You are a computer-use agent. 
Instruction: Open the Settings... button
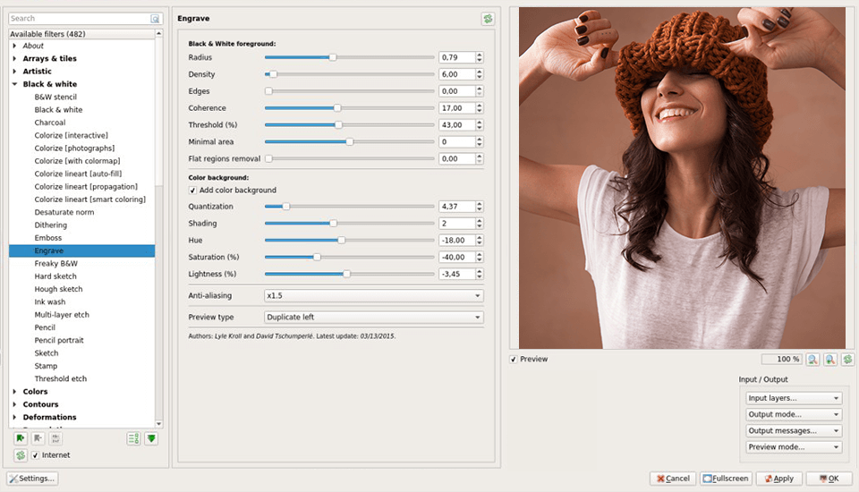point(33,479)
